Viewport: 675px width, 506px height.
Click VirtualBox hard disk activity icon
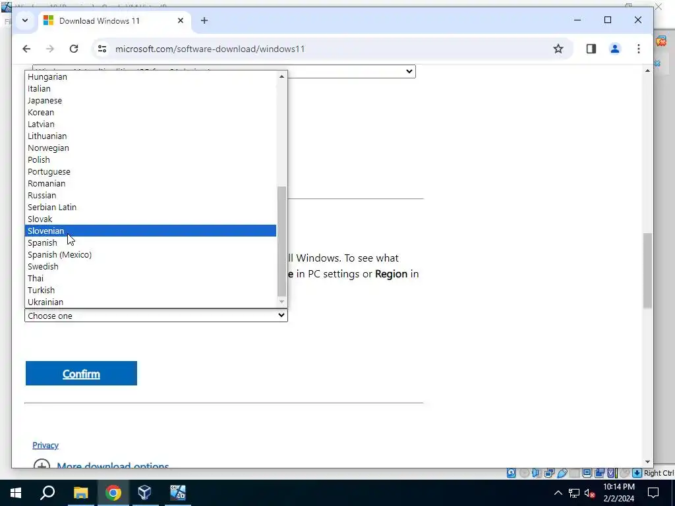pos(511,473)
